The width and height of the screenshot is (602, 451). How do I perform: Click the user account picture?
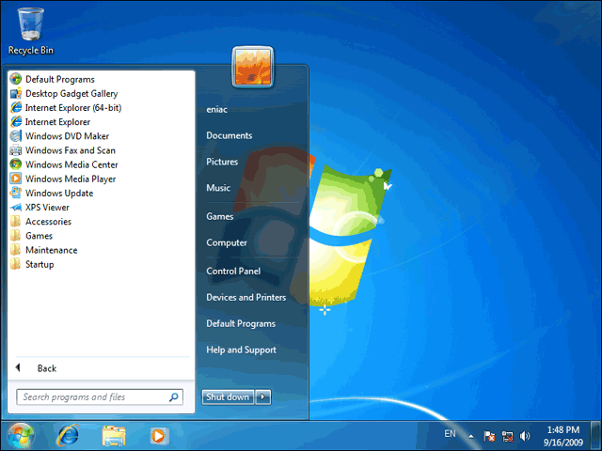tap(253, 67)
